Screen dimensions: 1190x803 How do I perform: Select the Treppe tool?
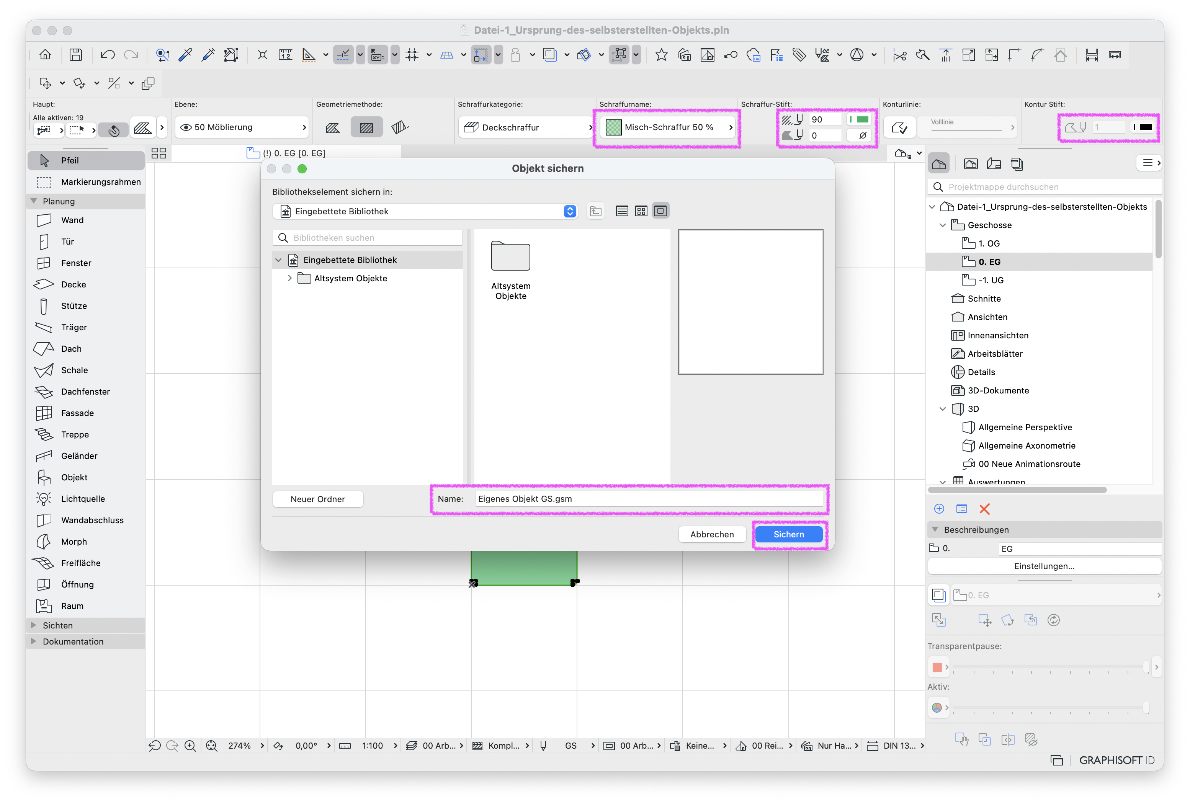(x=85, y=434)
